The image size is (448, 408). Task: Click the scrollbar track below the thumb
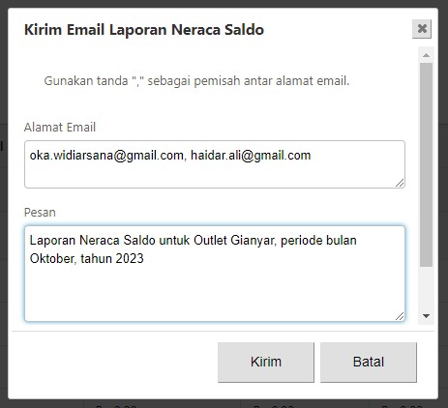click(x=426, y=288)
